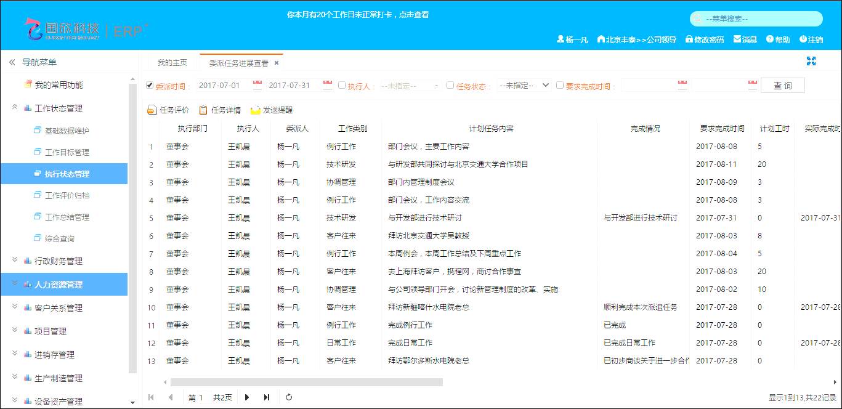Uncheck the 委派时间 checkbox

150,85
